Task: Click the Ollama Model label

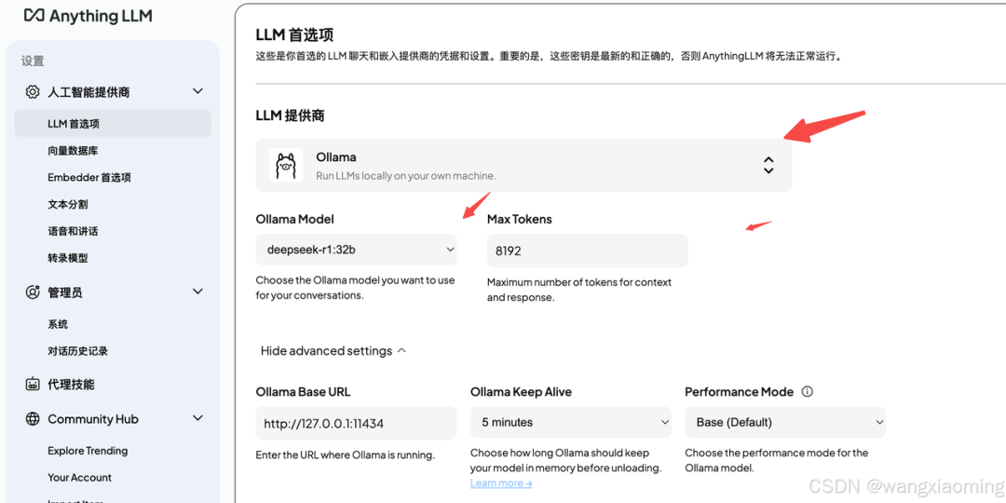Action: 294,219
